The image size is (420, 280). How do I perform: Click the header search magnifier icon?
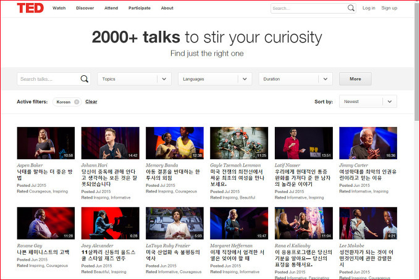pyautogui.click(x=351, y=8)
